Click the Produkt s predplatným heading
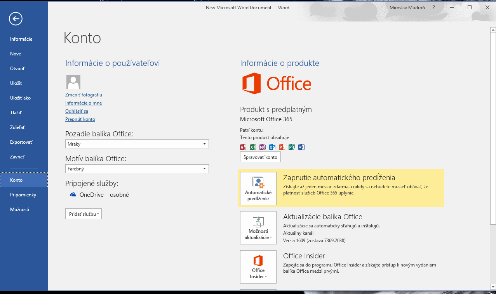 pyautogui.click(x=276, y=110)
